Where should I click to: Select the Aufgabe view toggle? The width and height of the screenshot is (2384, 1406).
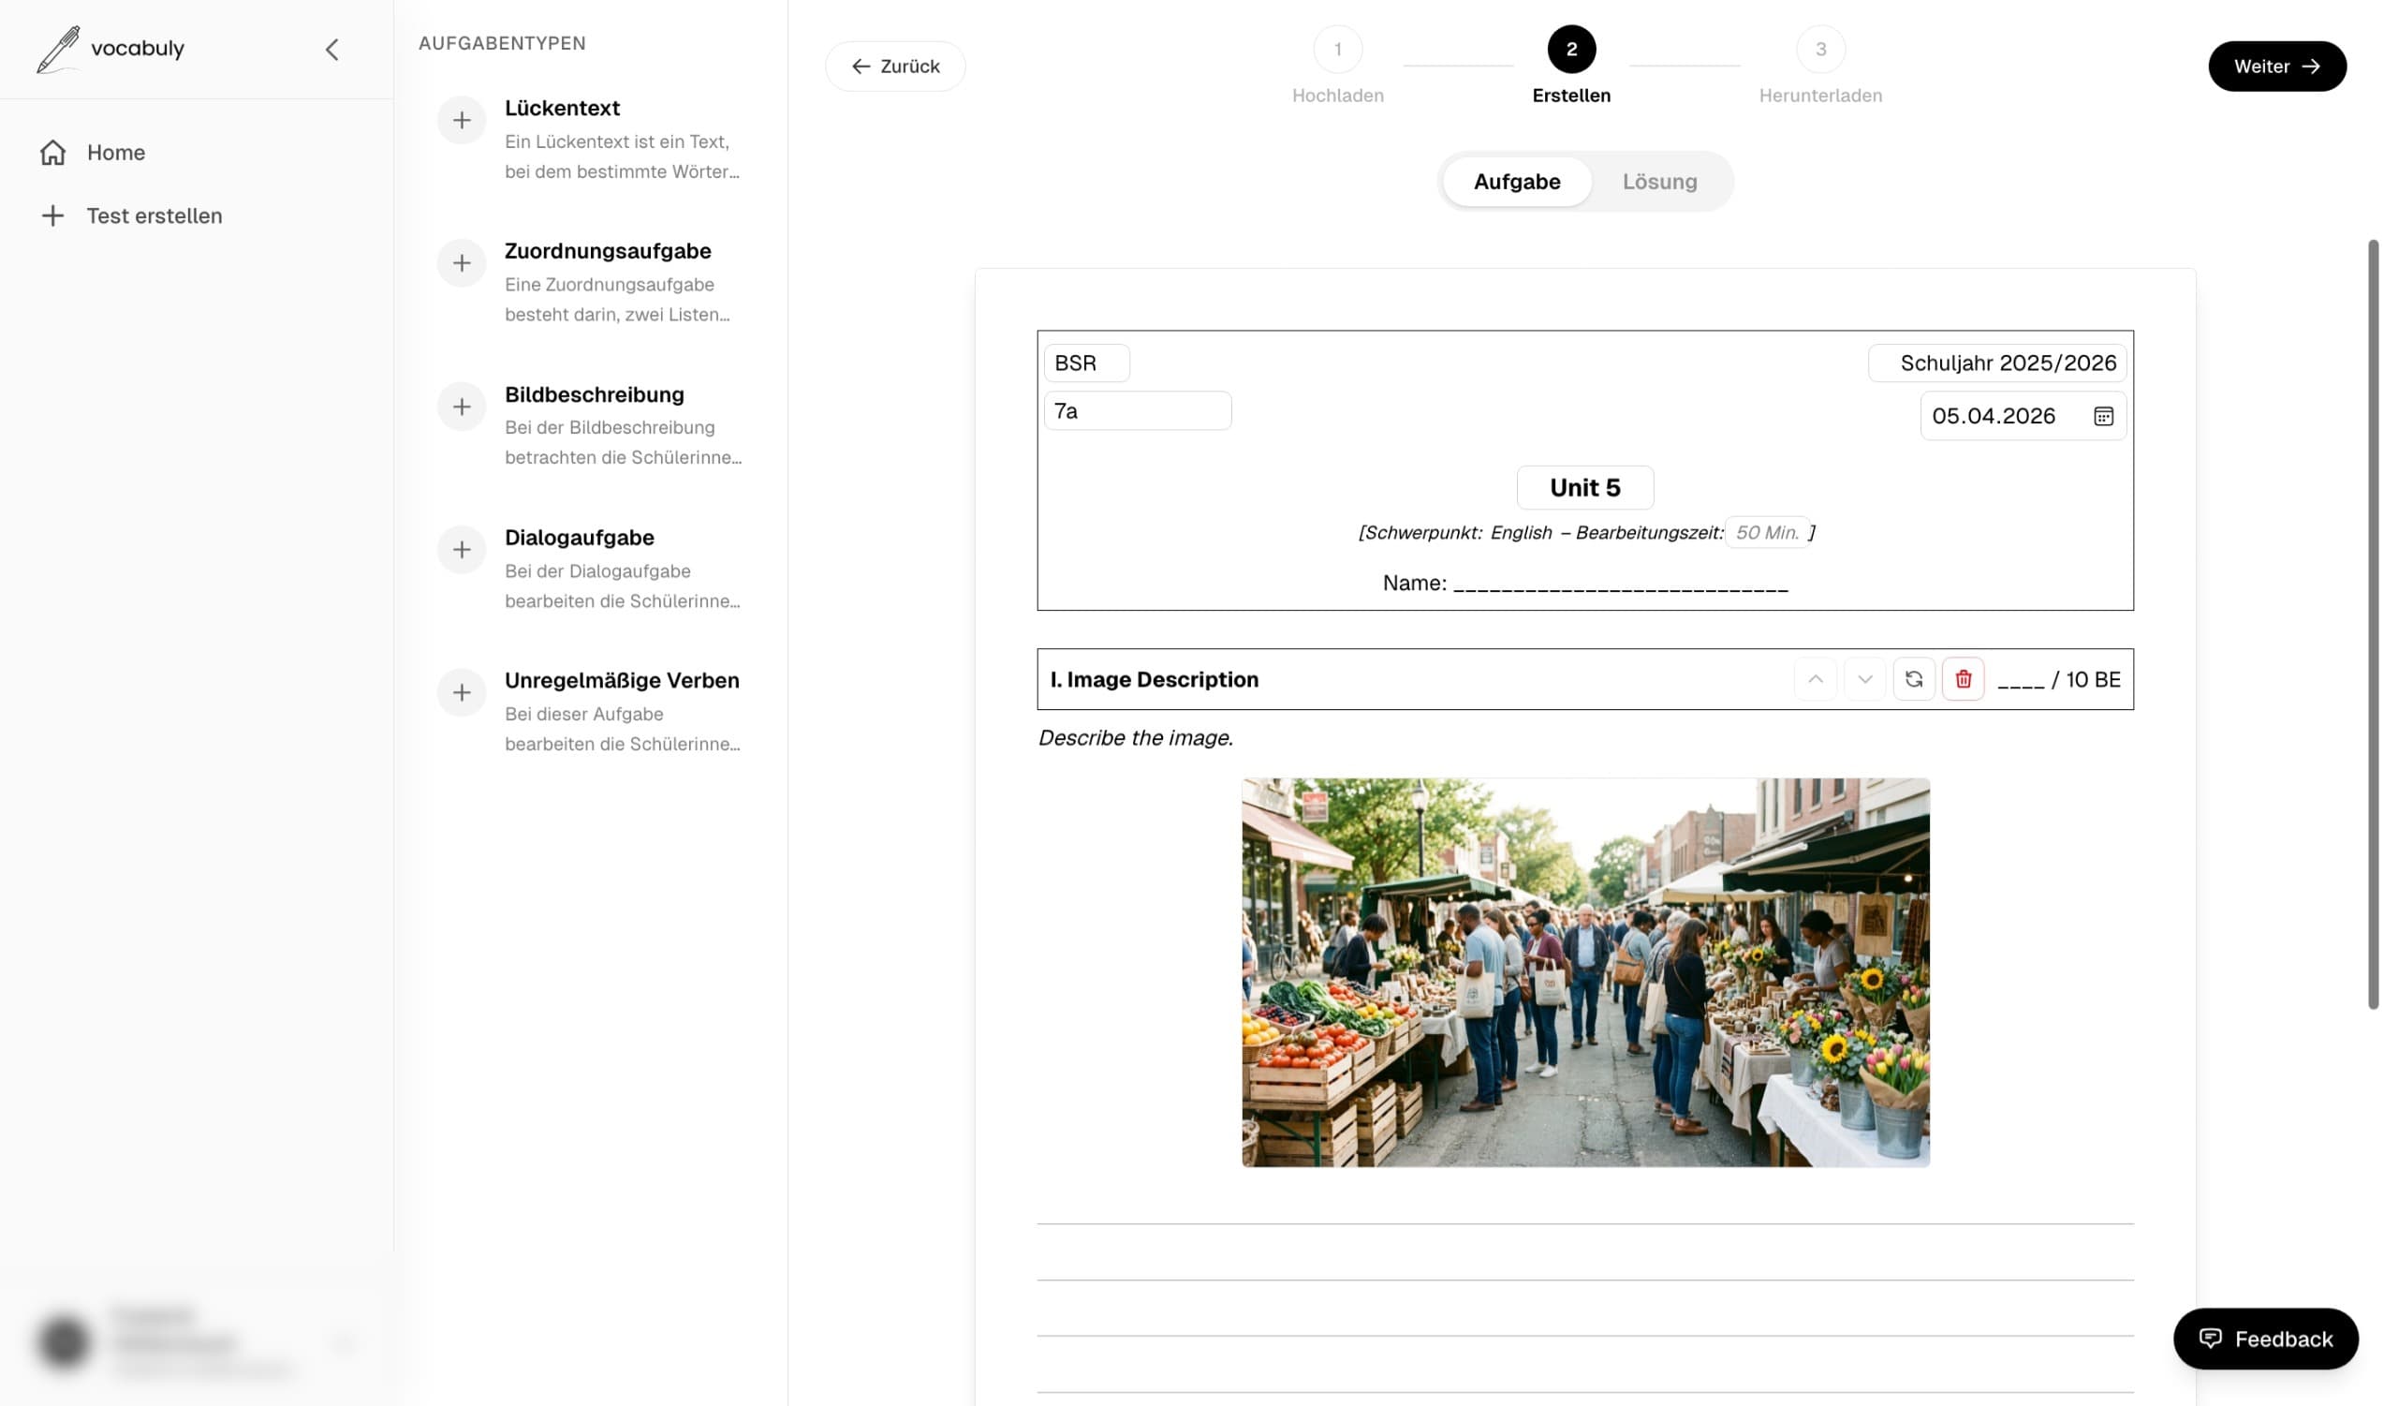(x=1516, y=181)
